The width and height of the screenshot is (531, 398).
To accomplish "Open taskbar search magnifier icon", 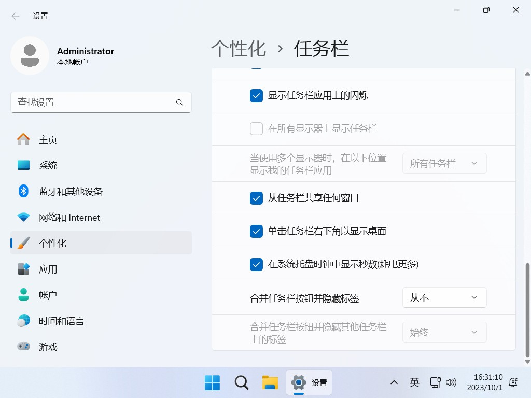I will [241, 382].
